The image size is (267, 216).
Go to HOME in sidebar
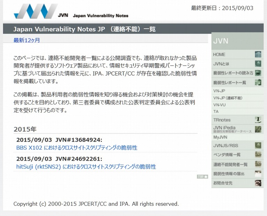click(237, 54)
